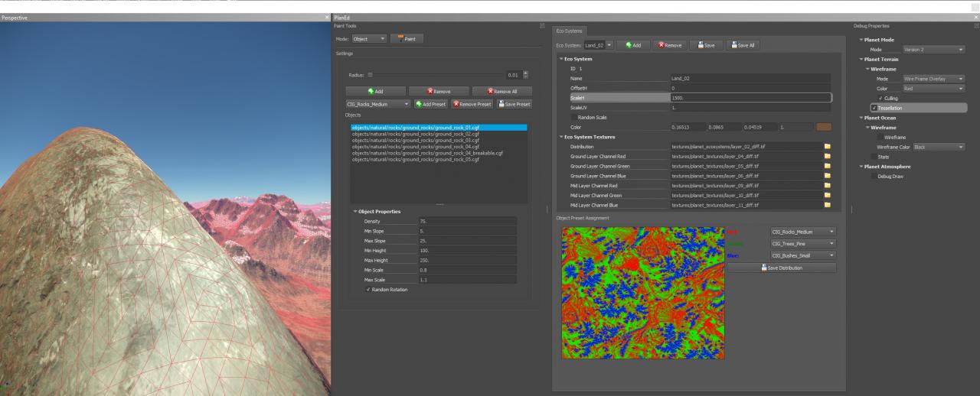Collapse the Planet Atmosphere section
980x396 pixels.
(x=862, y=166)
